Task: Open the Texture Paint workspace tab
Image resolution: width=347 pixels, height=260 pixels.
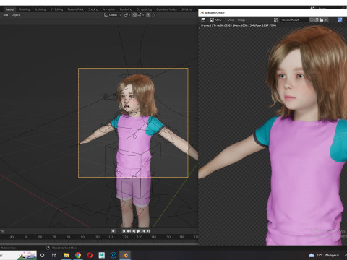Action: point(75,9)
